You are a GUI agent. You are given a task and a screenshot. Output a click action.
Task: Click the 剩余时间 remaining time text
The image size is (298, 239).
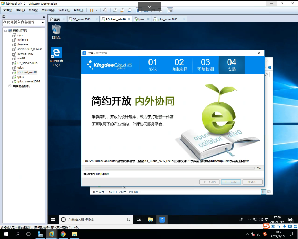(x=96, y=174)
